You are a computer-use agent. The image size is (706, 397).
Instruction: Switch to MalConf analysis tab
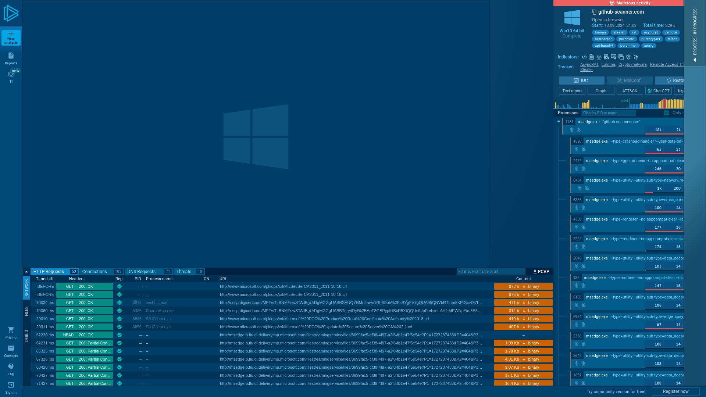click(630, 81)
